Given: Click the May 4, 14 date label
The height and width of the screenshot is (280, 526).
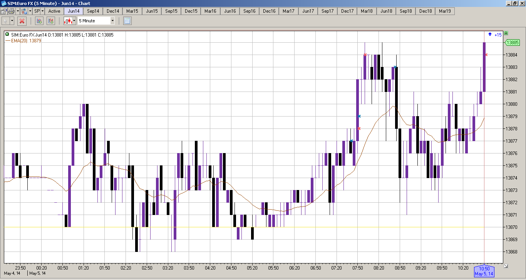Looking at the screenshot, I should click(11, 273).
